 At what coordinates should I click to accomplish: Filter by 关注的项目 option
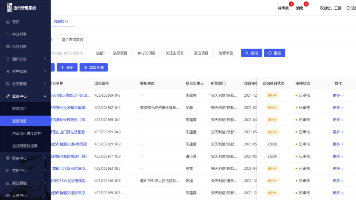[x=175, y=53]
